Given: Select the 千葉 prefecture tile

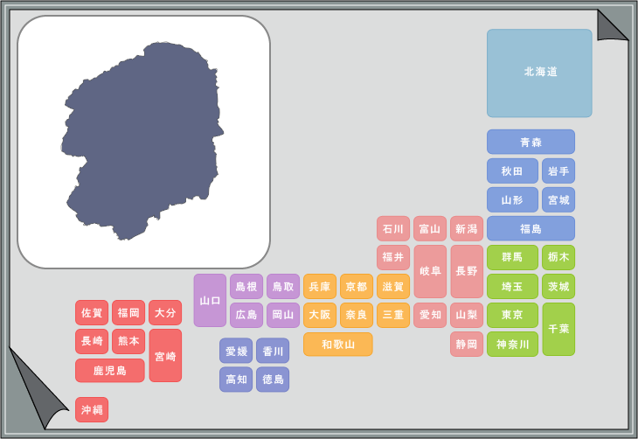Looking at the screenshot, I should [x=558, y=329].
